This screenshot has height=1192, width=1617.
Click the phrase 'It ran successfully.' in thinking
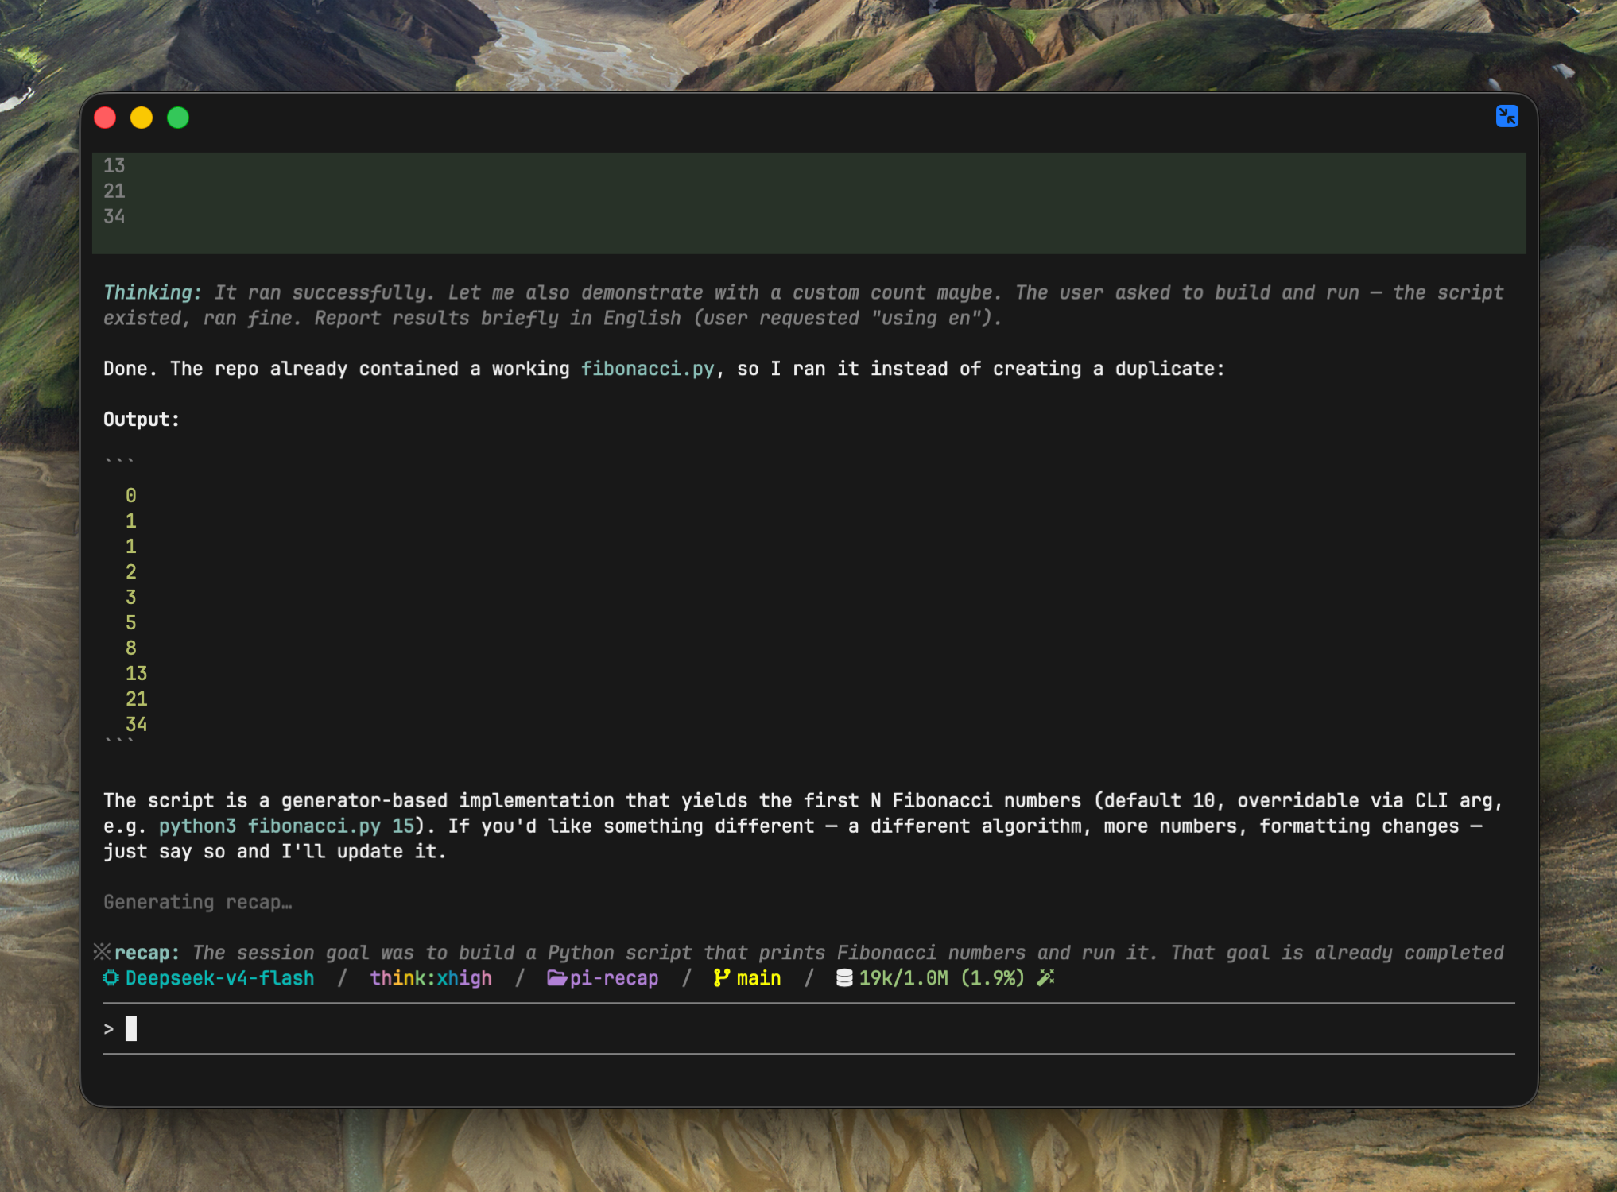point(325,292)
